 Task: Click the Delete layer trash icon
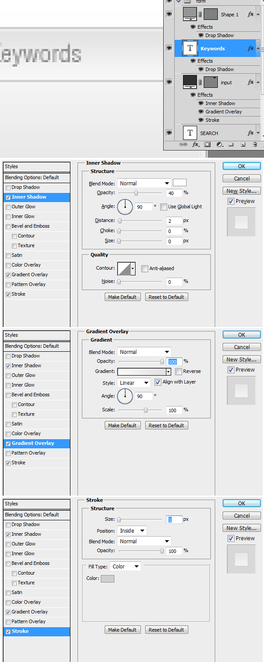pos(255,144)
